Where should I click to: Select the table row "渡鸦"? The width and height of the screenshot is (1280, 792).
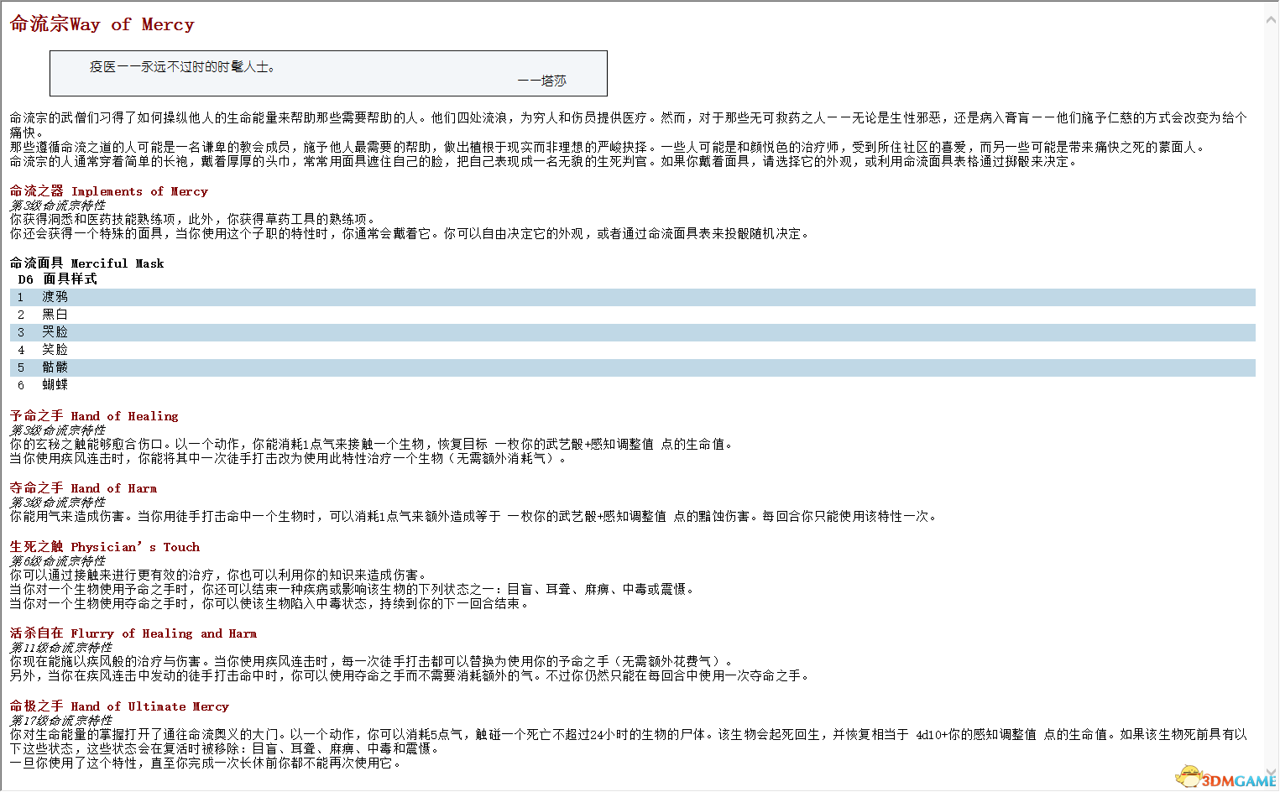(x=633, y=297)
